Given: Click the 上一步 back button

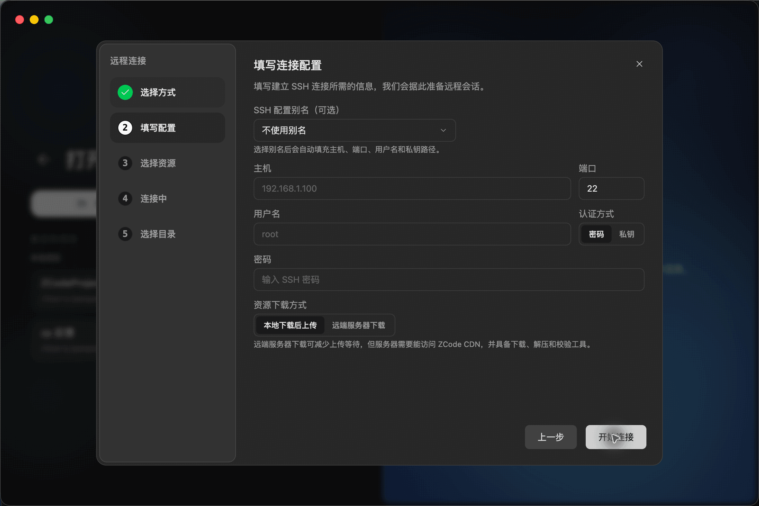Looking at the screenshot, I should 551,437.
